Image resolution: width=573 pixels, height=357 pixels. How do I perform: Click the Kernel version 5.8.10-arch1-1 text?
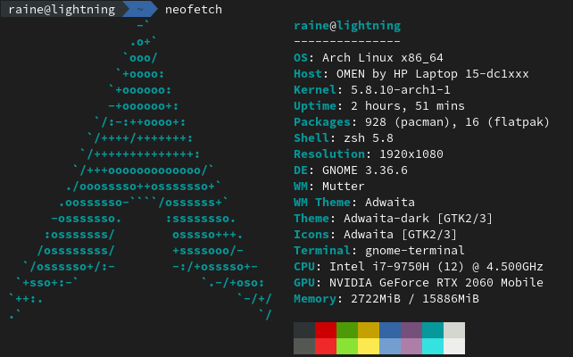[x=401, y=90]
